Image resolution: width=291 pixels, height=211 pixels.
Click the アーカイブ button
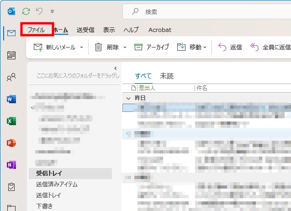[x=152, y=47]
